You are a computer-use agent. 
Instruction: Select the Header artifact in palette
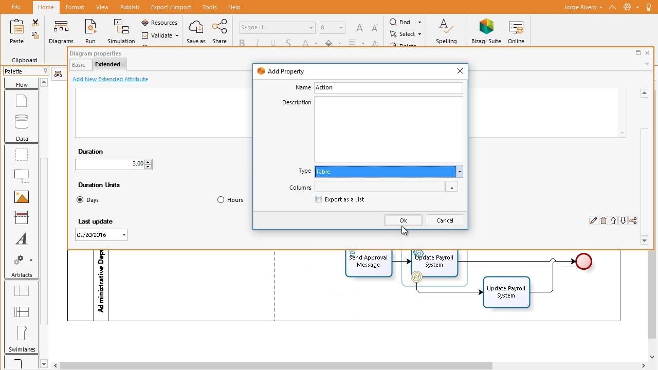click(x=22, y=218)
